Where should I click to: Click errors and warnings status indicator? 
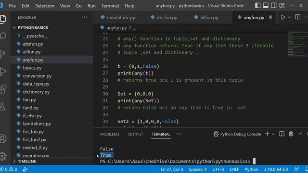(9, 169)
